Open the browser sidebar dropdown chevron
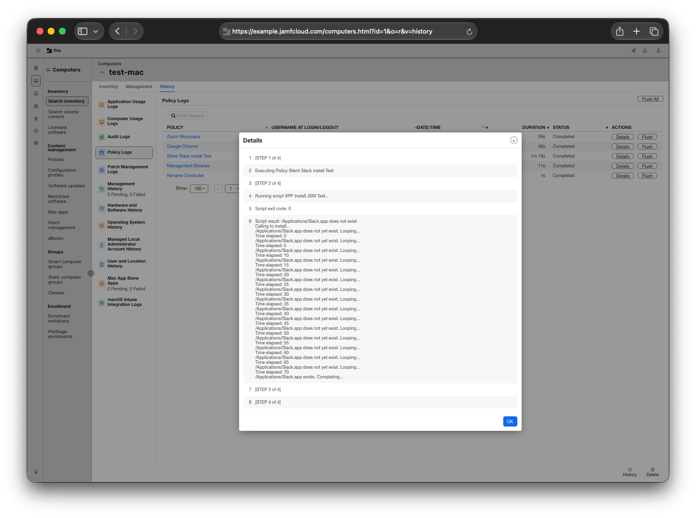Screen dimensions: 696x518 click(x=95, y=32)
